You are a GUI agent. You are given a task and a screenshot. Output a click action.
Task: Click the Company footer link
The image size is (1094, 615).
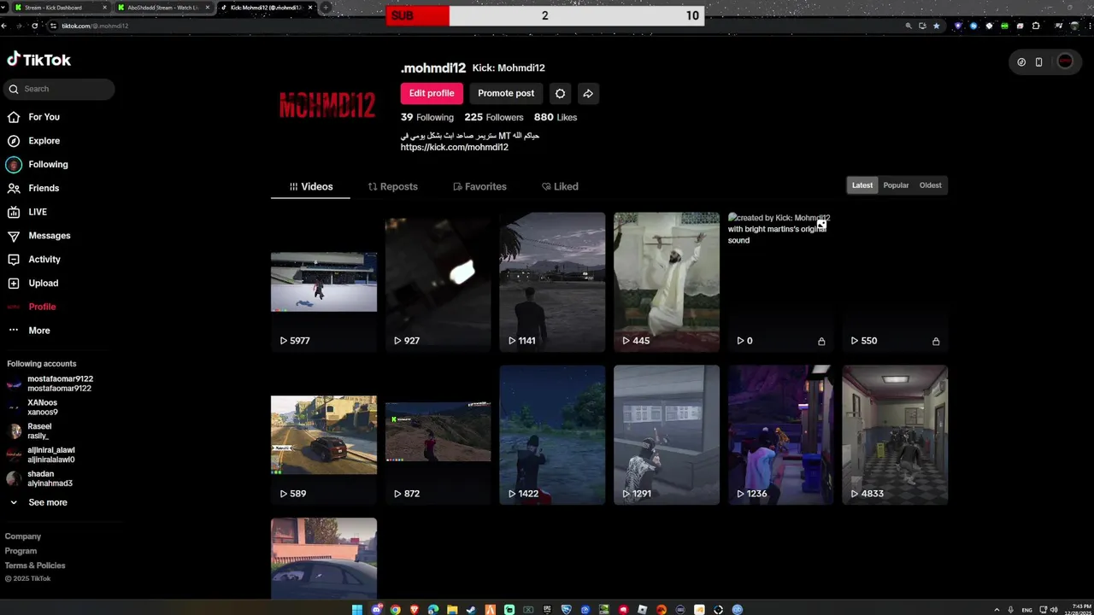(23, 536)
